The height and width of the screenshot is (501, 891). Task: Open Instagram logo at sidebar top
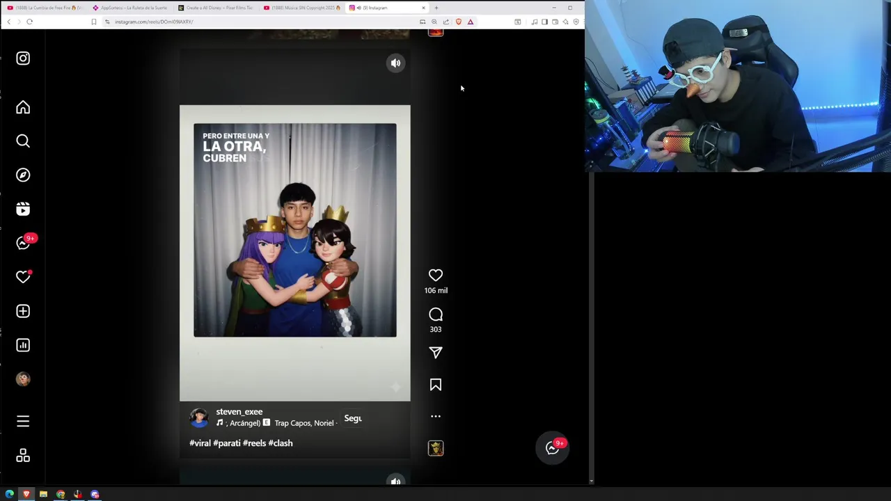[x=23, y=58]
